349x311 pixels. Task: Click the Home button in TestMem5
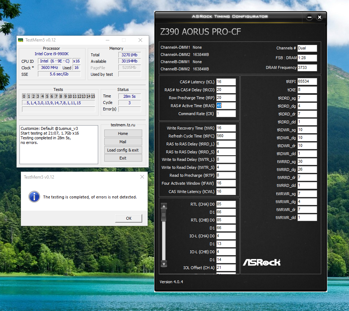(x=123, y=133)
